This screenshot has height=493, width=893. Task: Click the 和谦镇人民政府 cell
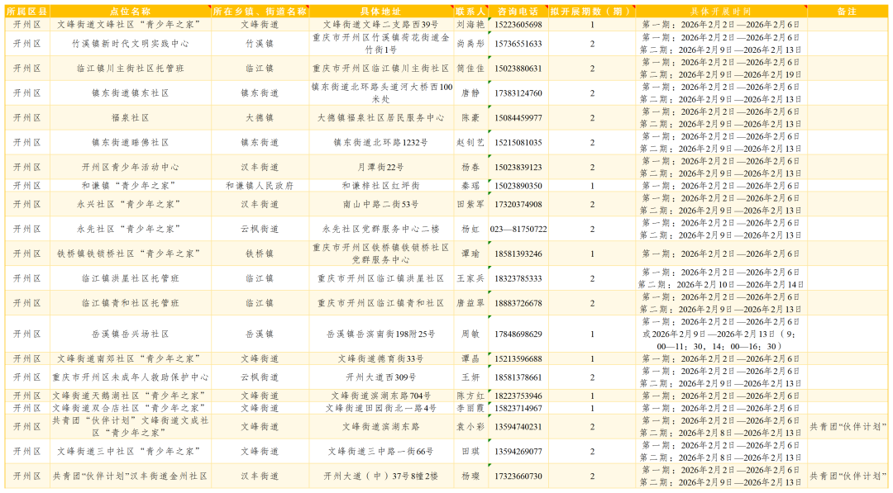(x=260, y=186)
